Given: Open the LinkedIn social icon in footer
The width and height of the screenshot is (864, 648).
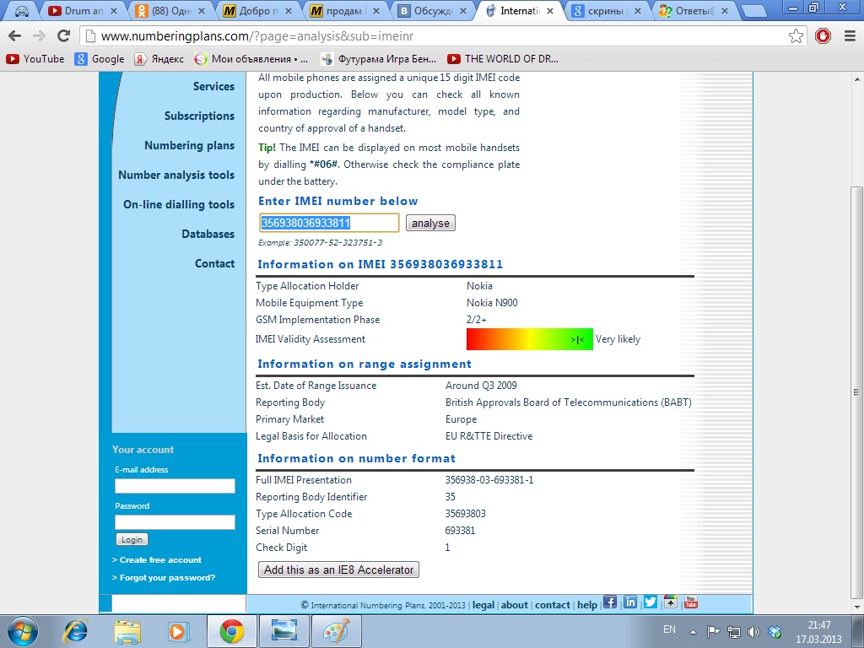Looking at the screenshot, I should pyautogui.click(x=629, y=602).
